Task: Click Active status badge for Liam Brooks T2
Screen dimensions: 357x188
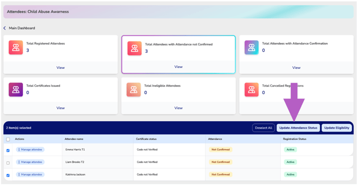Action: 290,162
